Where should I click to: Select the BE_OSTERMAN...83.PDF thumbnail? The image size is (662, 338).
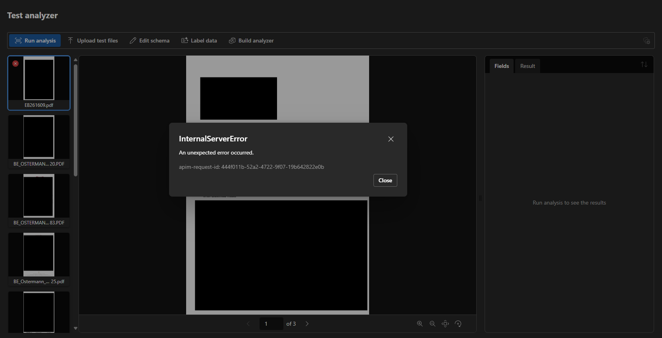click(x=39, y=201)
